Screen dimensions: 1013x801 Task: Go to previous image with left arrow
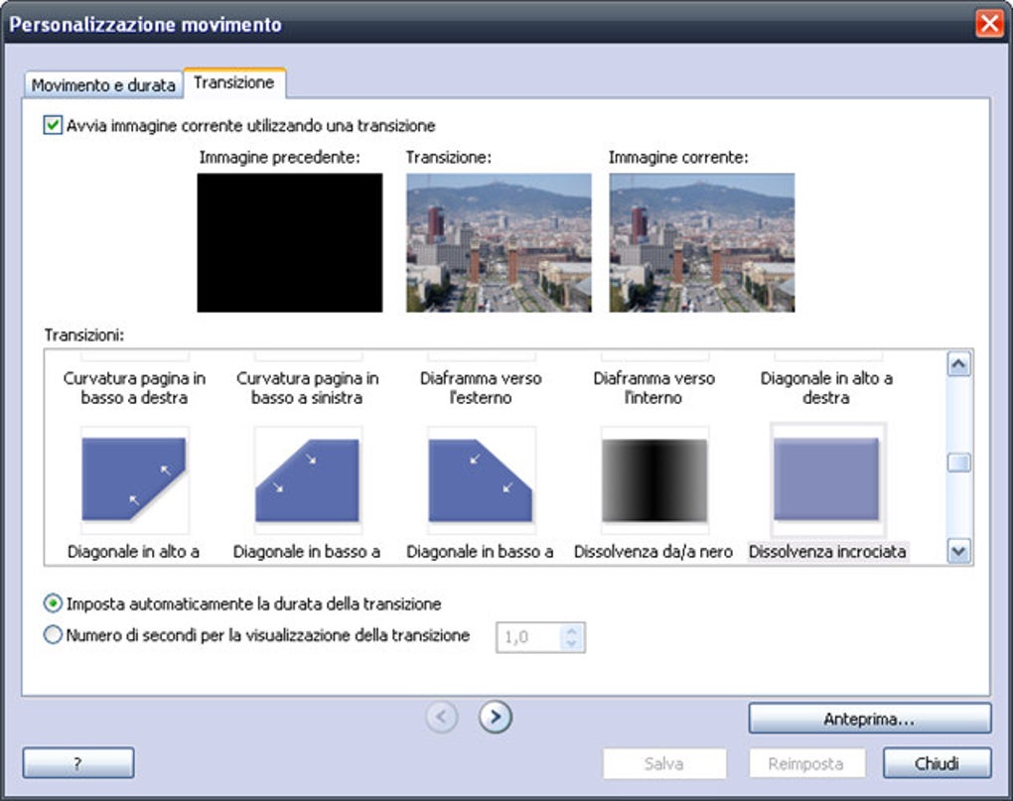(x=442, y=717)
